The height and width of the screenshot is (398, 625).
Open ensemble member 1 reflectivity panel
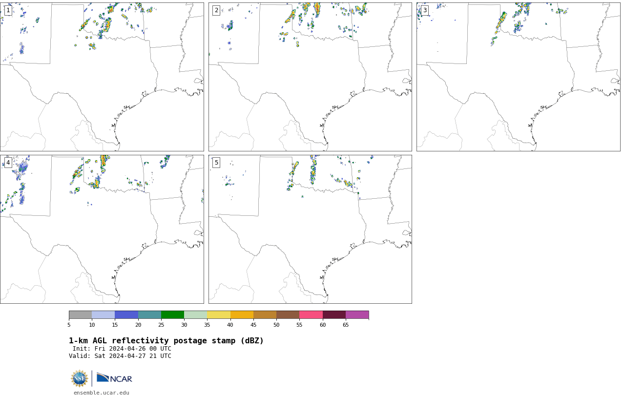[x=102, y=77]
